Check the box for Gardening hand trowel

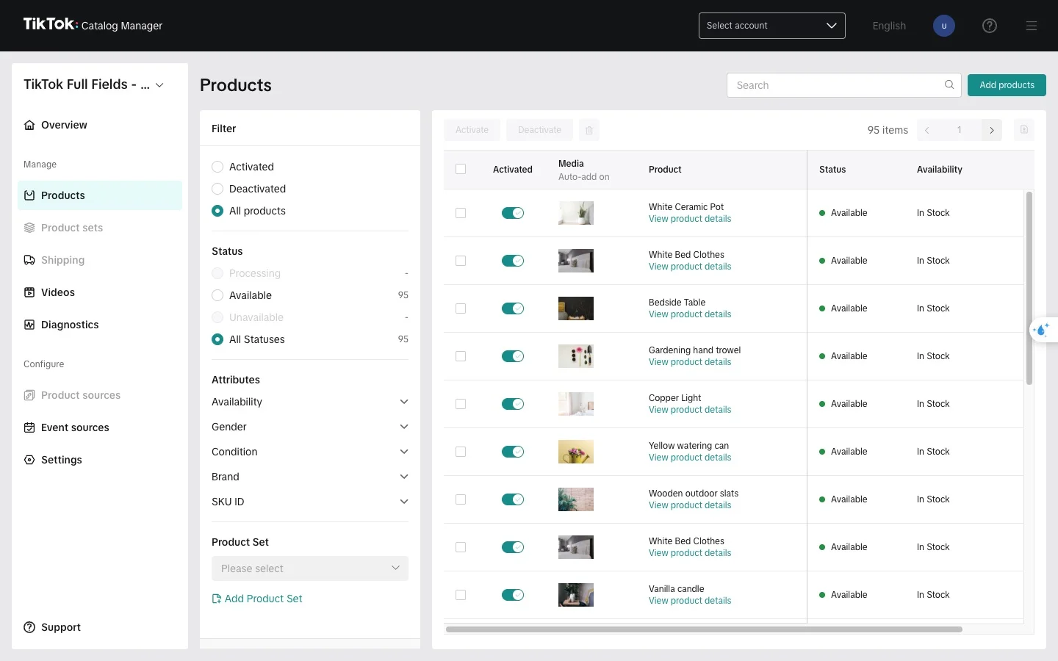click(x=461, y=356)
